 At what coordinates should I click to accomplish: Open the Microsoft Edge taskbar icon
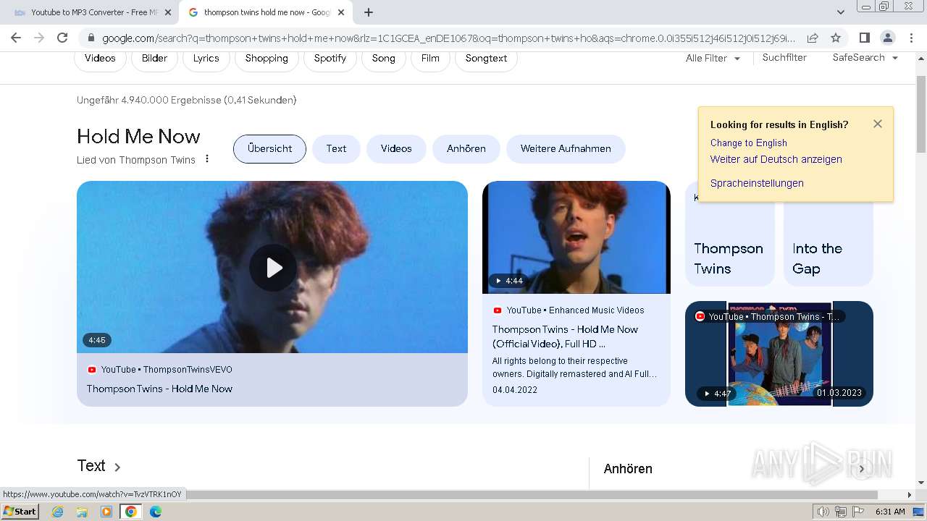click(156, 512)
